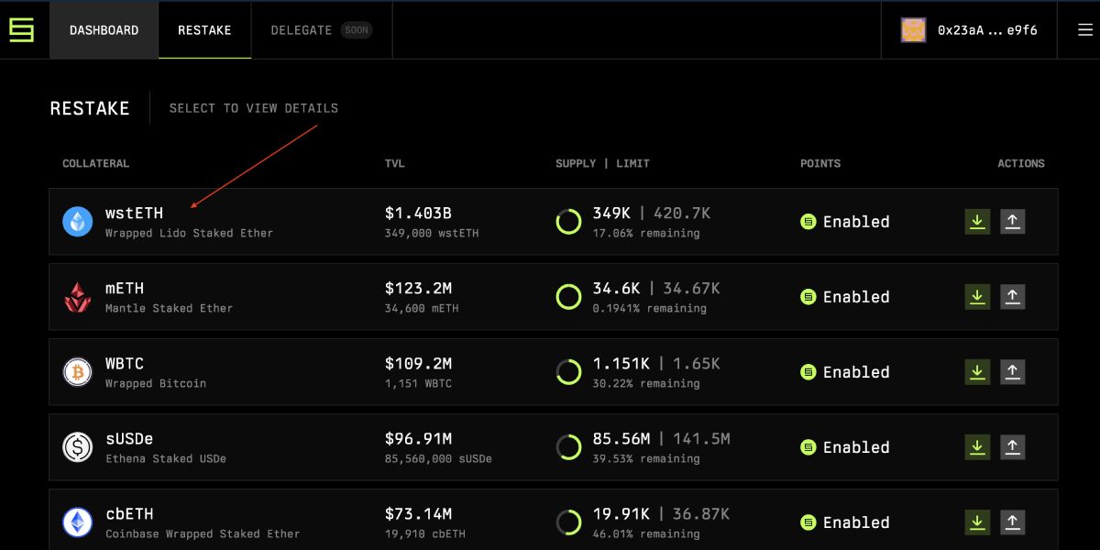Click the WBTC deposit icon

(977, 371)
